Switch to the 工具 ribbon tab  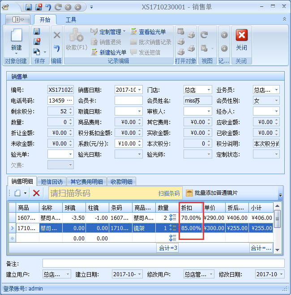[71, 20]
